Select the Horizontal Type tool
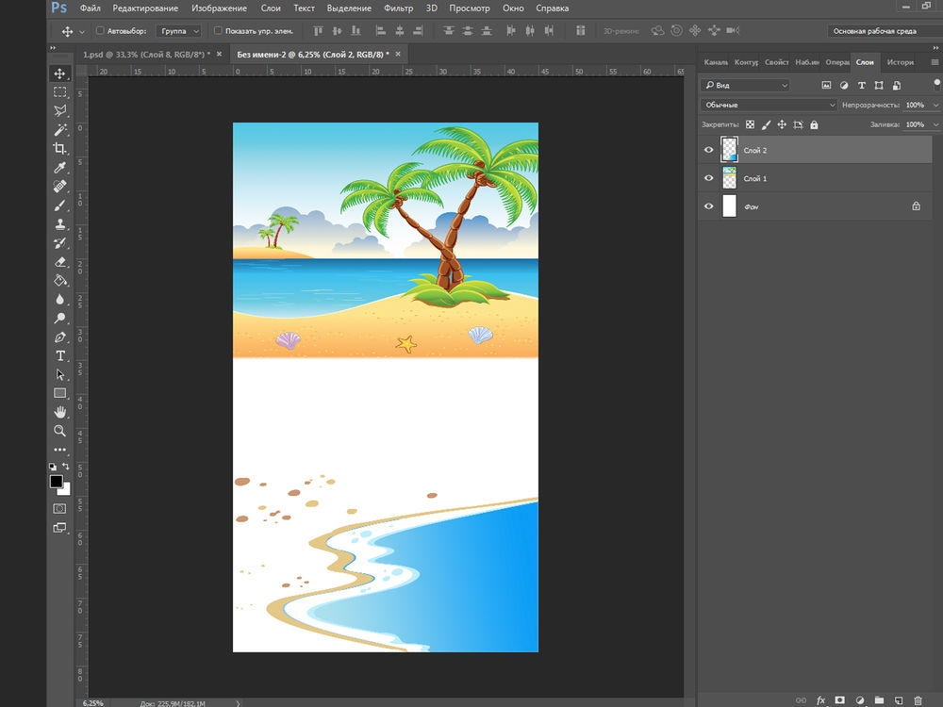The width and height of the screenshot is (943, 707). 60,355
